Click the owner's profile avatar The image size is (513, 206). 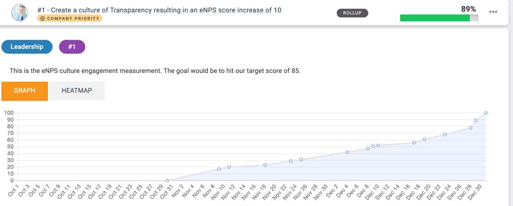tap(20, 13)
